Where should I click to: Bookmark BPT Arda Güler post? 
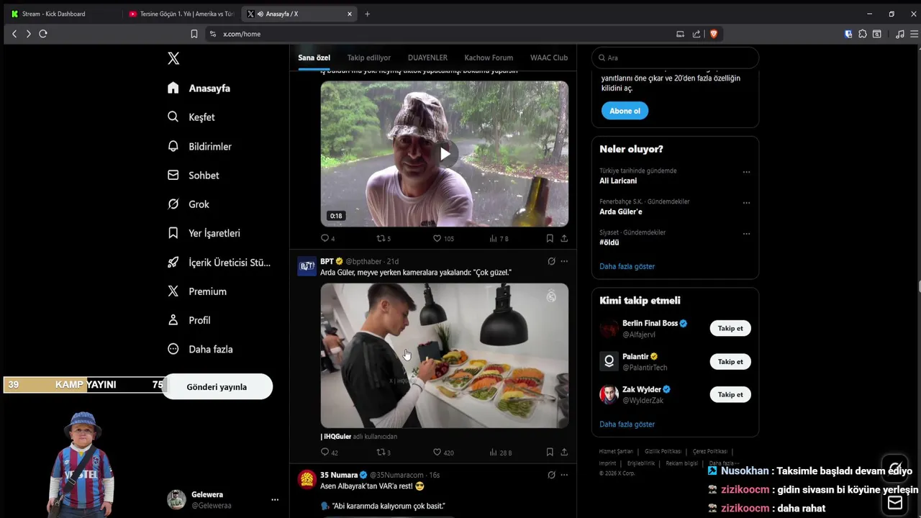tap(550, 453)
